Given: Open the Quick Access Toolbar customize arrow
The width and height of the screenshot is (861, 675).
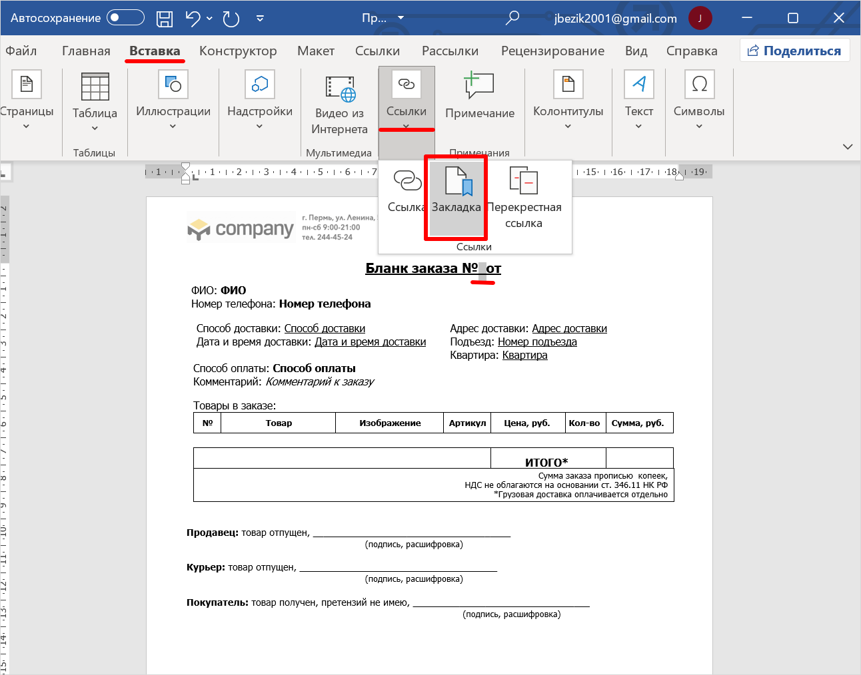Looking at the screenshot, I should 260,19.
